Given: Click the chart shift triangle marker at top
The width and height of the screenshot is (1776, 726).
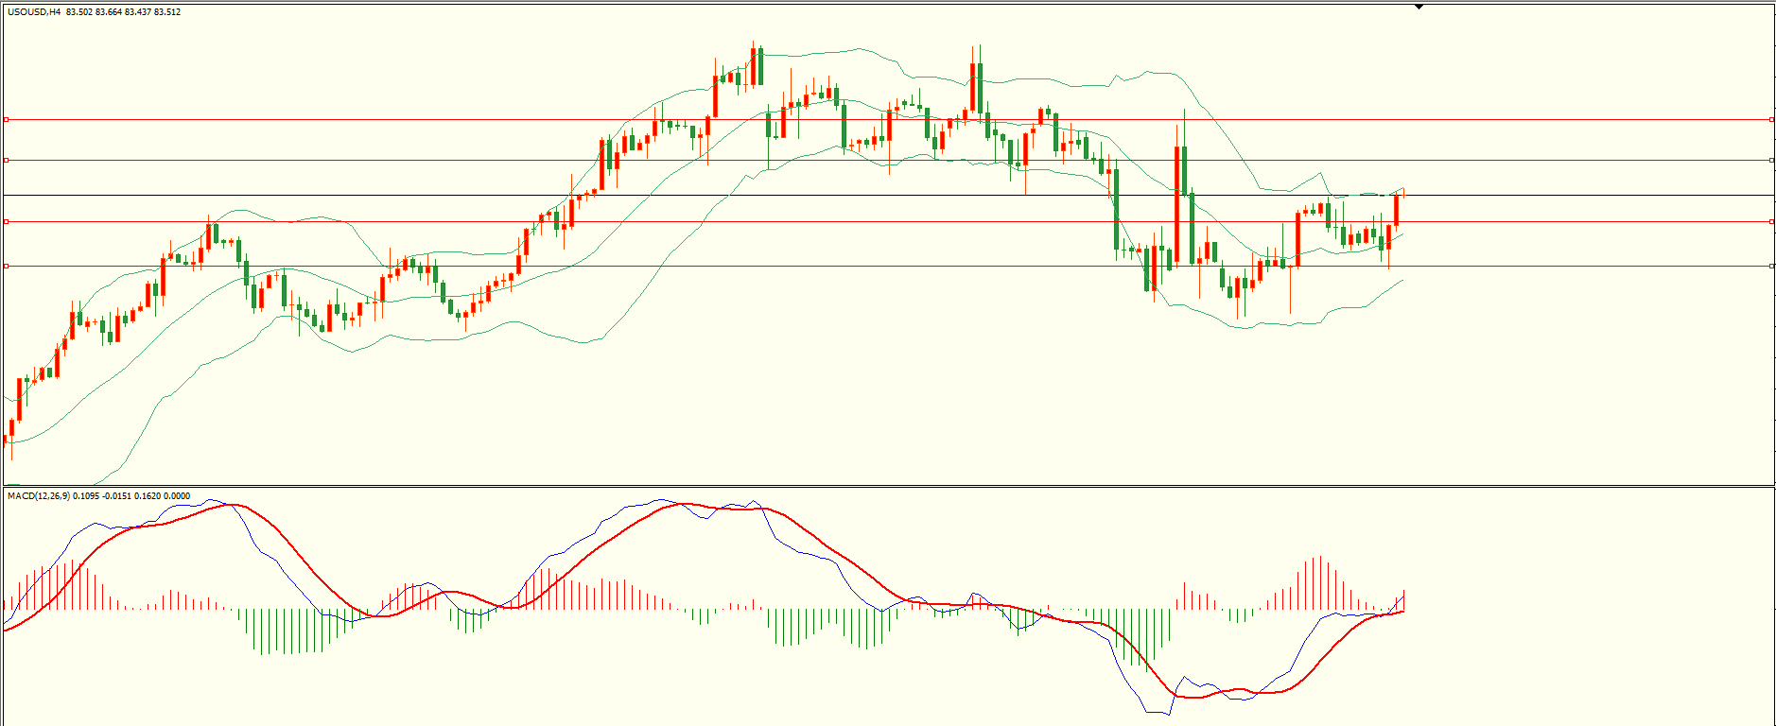Looking at the screenshot, I should click(x=1419, y=7).
